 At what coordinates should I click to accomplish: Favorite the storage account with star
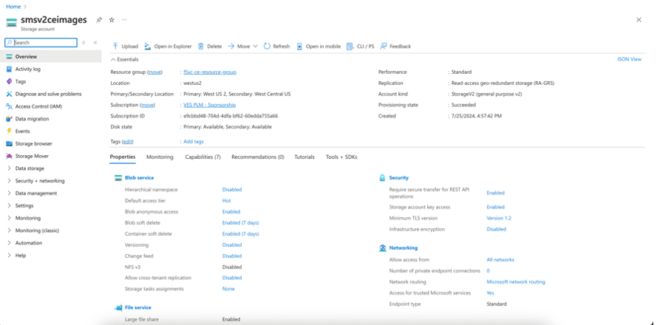pyautogui.click(x=112, y=20)
